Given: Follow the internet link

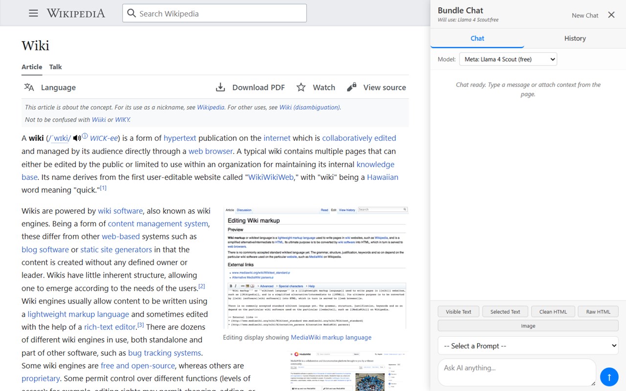Looking at the screenshot, I should point(277,138).
